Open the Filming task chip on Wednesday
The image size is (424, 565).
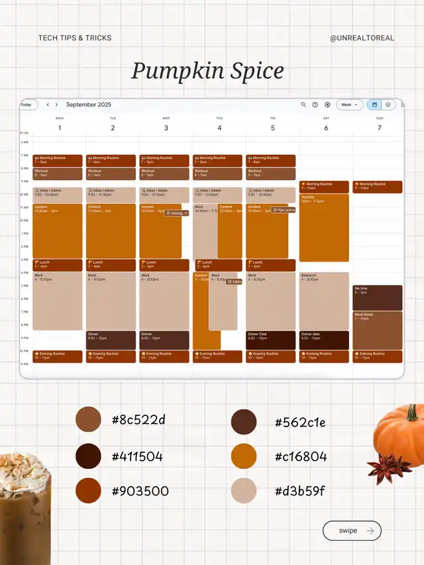point(178,213)
